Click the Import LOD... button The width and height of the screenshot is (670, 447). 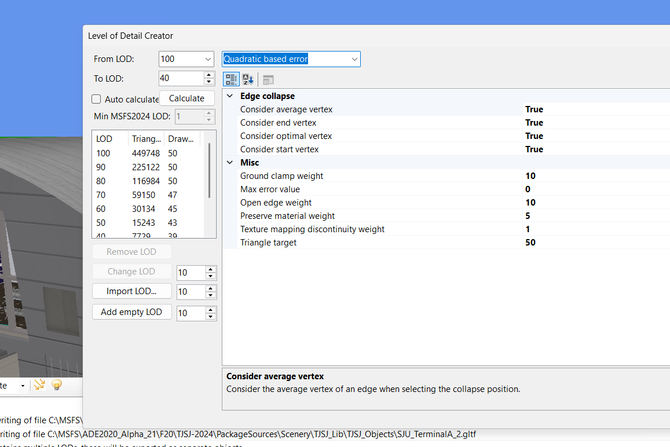tap(131, 291)
